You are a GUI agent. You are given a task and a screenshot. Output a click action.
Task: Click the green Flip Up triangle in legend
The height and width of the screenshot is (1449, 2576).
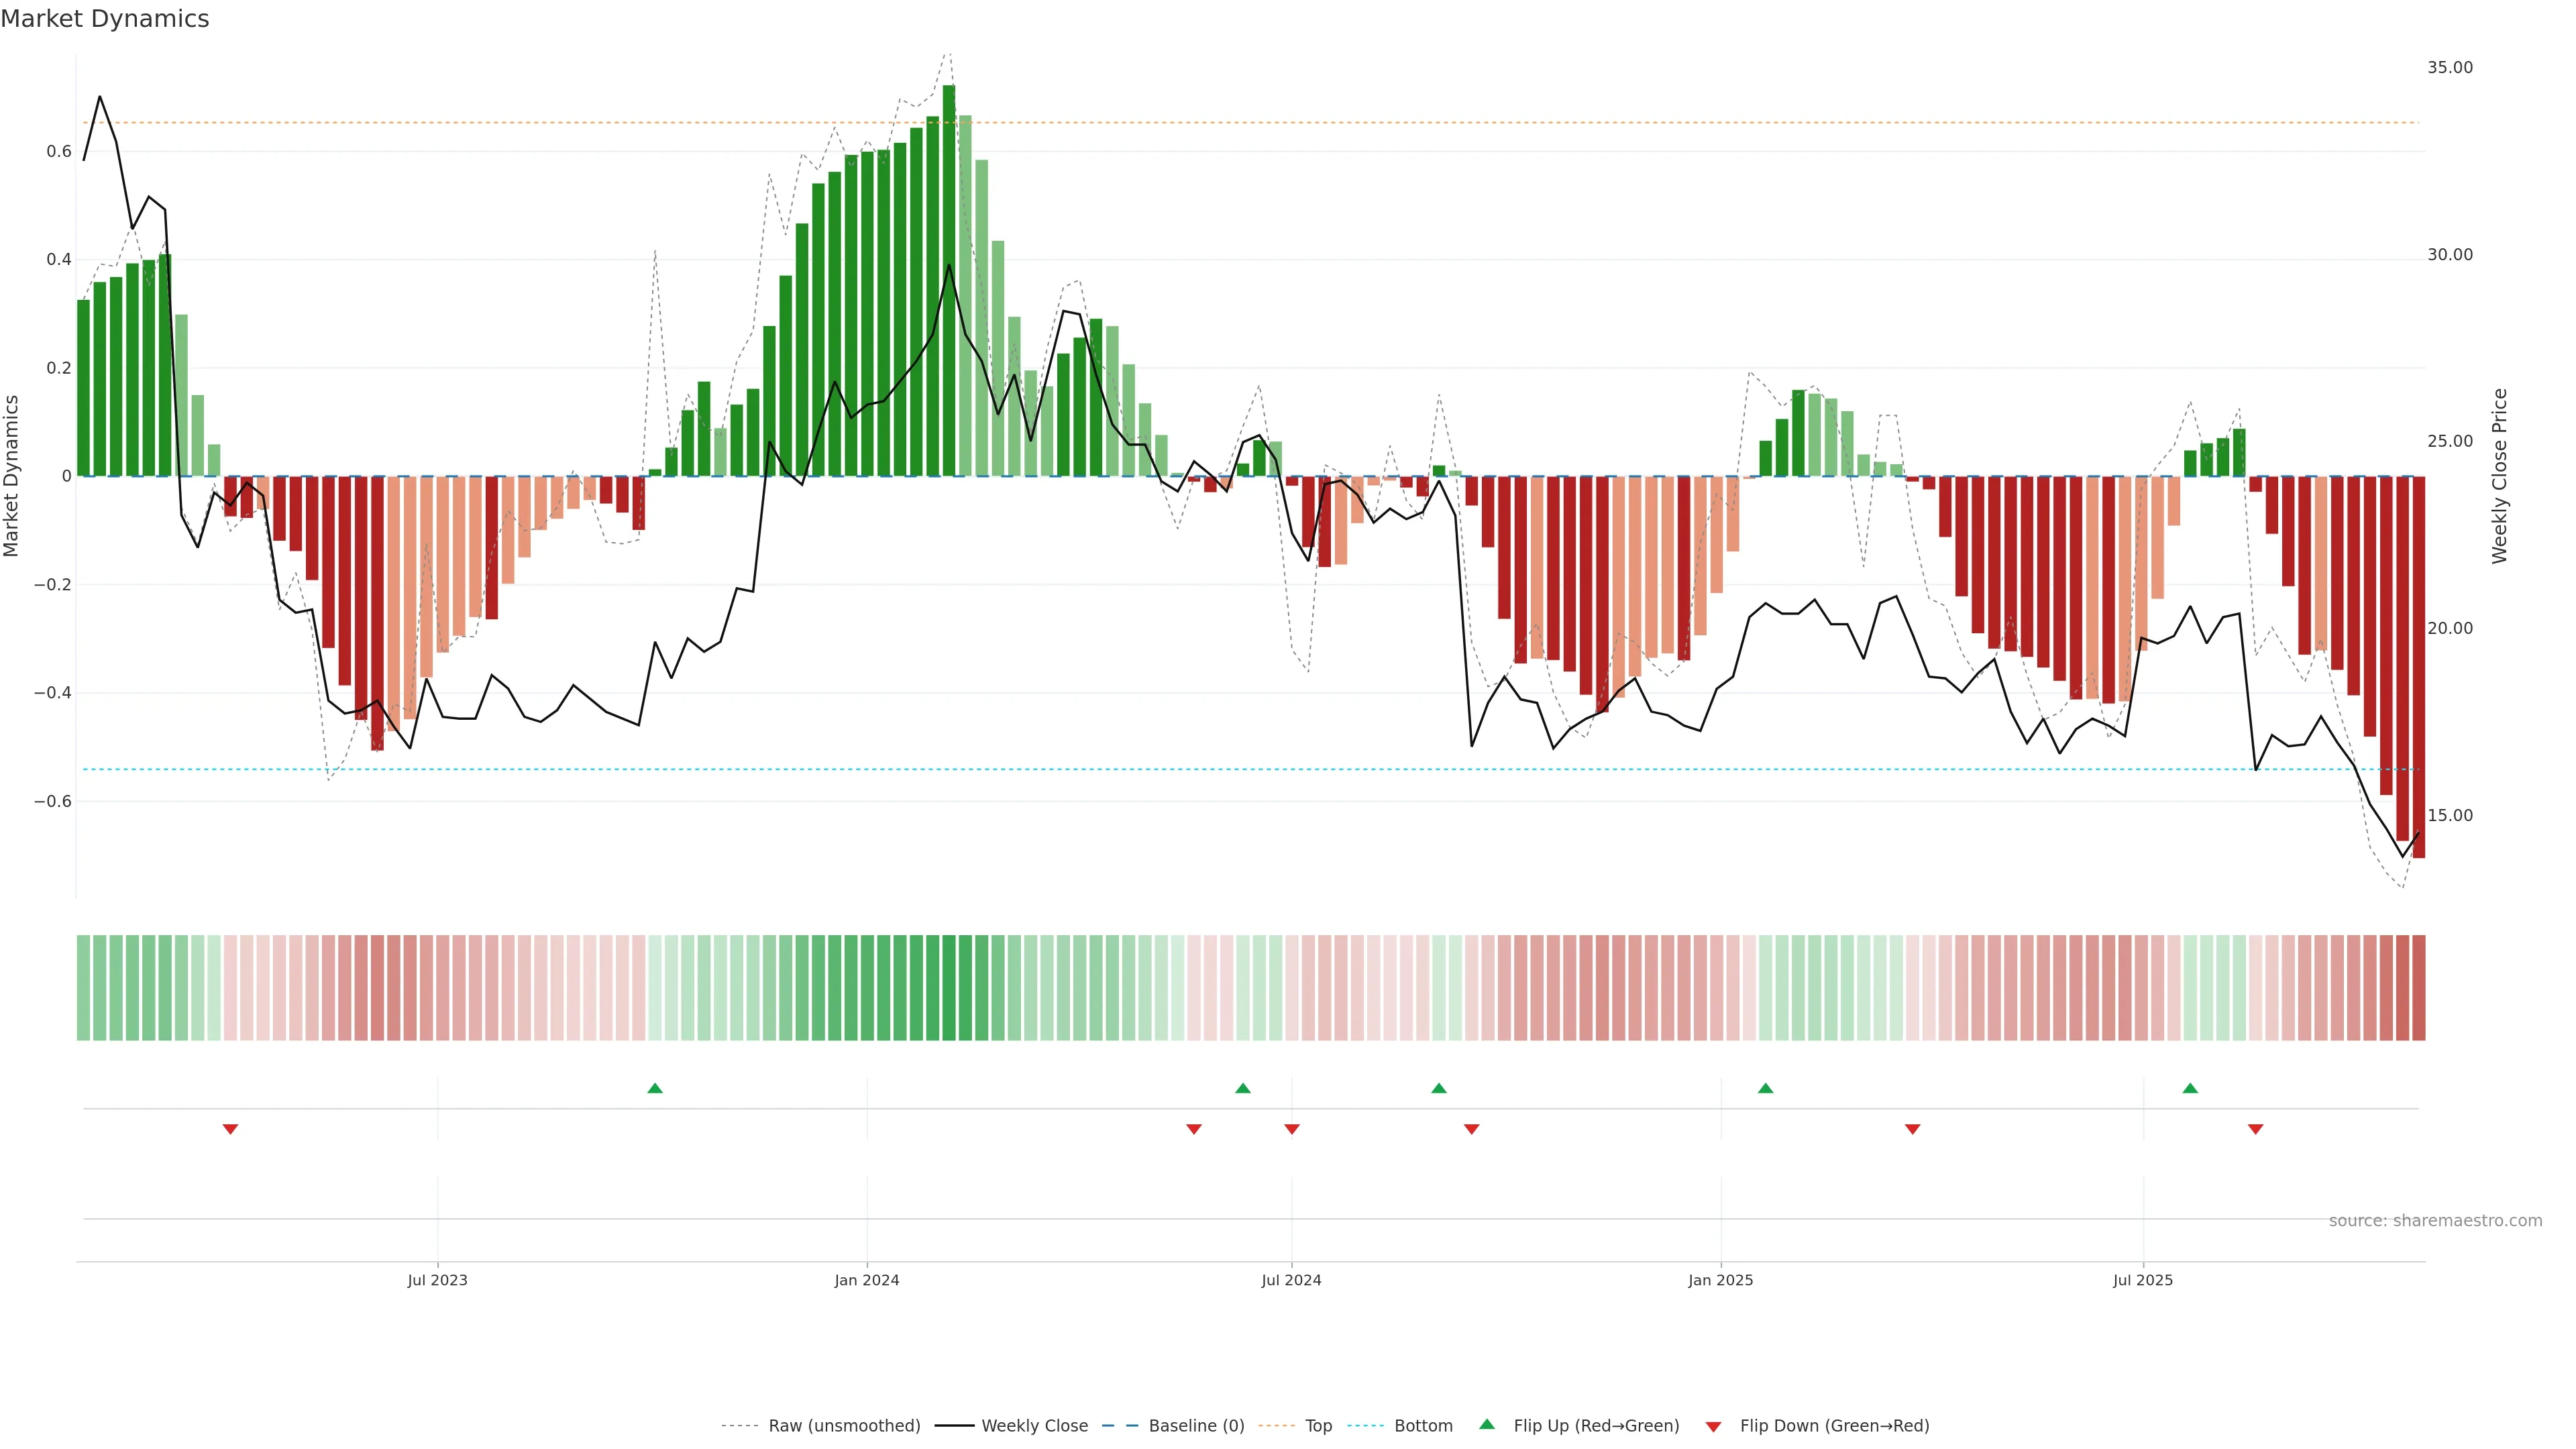1487,1424
